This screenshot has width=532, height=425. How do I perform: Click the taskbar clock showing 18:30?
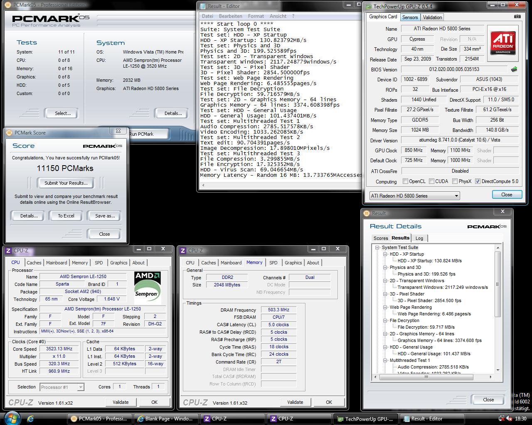coord(520,419)
